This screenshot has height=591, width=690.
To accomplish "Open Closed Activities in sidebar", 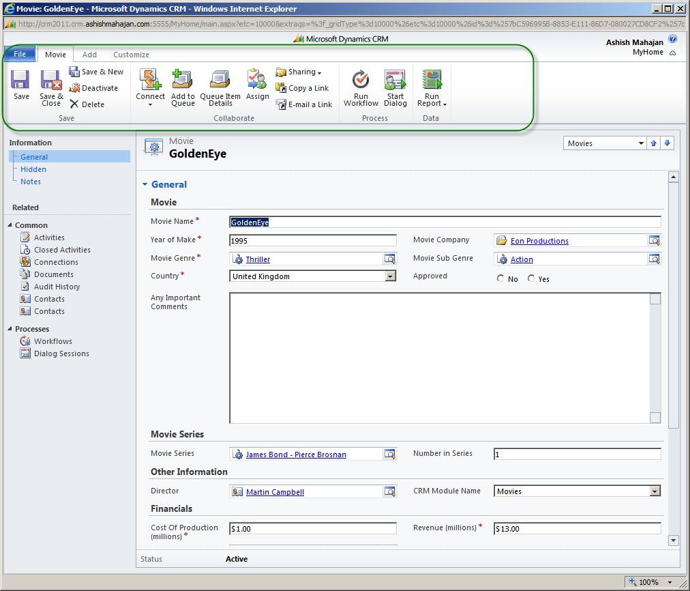I will point(55,250).
